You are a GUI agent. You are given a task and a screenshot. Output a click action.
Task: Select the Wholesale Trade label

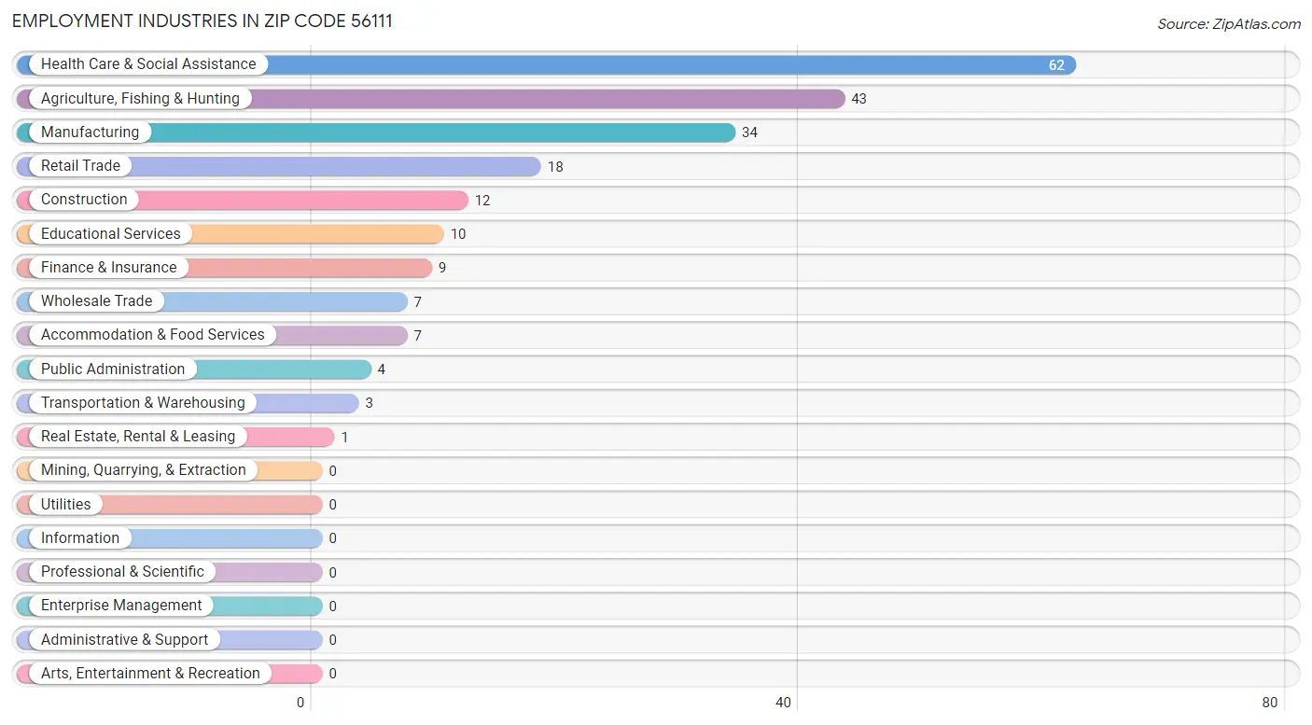[96, 301]
